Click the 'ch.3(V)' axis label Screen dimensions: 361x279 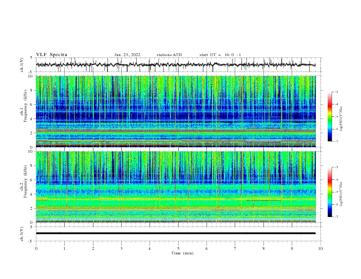22,234
